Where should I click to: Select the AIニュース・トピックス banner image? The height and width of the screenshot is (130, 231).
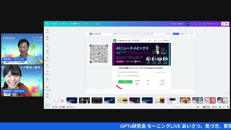(141, 54)
